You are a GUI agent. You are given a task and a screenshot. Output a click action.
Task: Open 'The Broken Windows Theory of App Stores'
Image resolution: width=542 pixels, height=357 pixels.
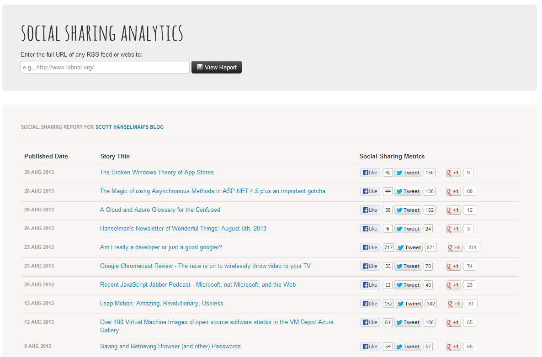coord(157,172)
